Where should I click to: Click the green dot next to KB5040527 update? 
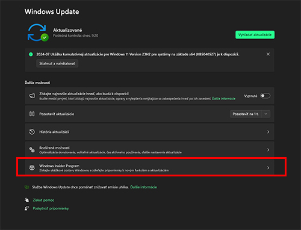click(31, 54)
